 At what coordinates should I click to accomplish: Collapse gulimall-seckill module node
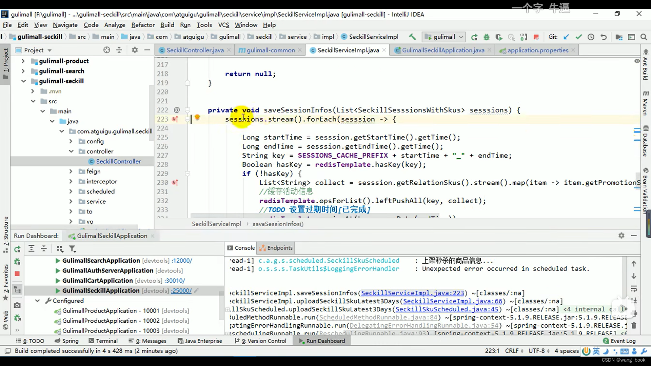[23, 81]
